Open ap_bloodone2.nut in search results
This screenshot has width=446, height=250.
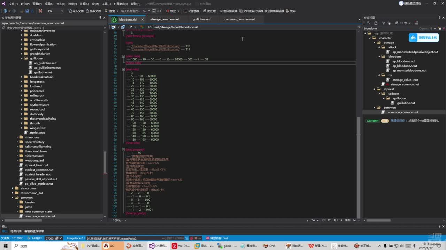(404, 66)
